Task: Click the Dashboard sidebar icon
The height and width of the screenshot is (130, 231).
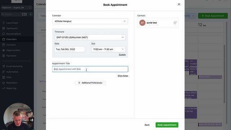Action: click(4, 28)
